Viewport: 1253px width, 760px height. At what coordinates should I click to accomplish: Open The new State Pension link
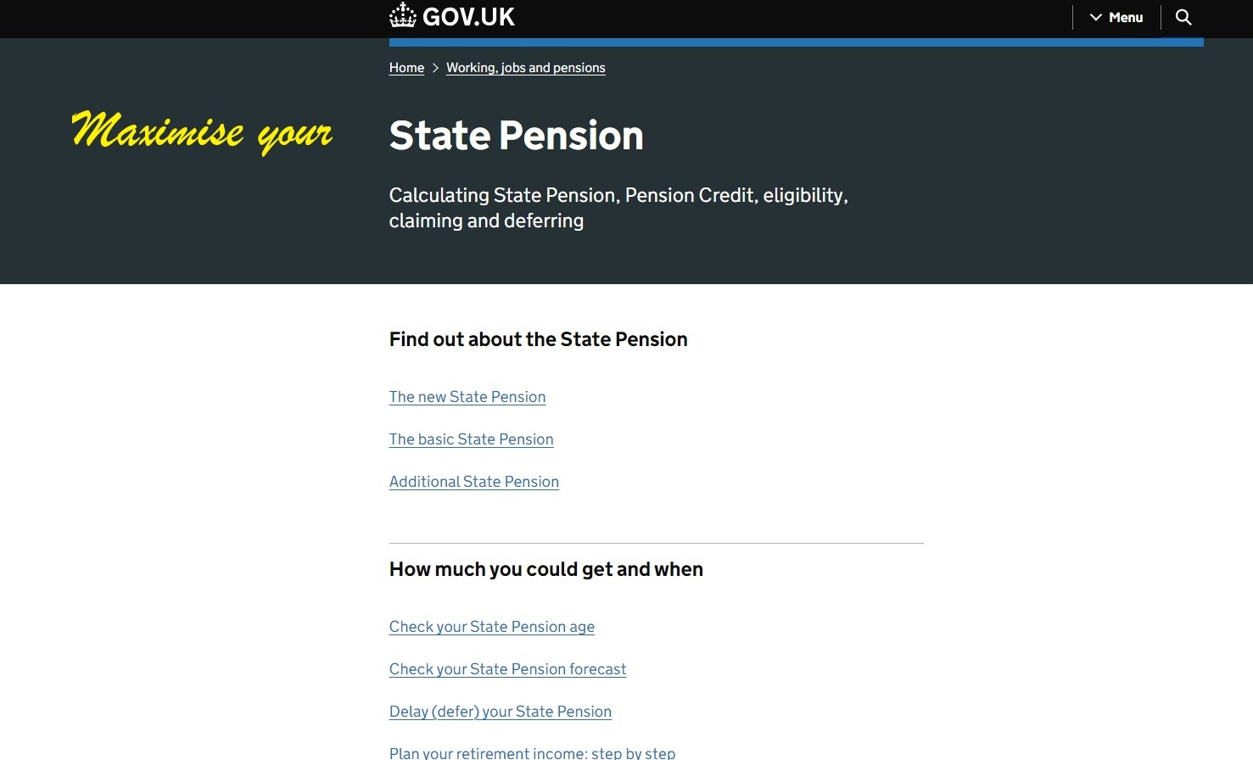coord(467,397)
